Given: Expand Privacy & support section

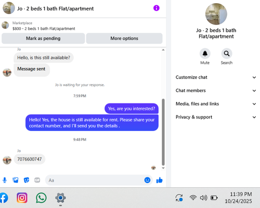Looking at the screenshot, I should [x=216, y=117].
